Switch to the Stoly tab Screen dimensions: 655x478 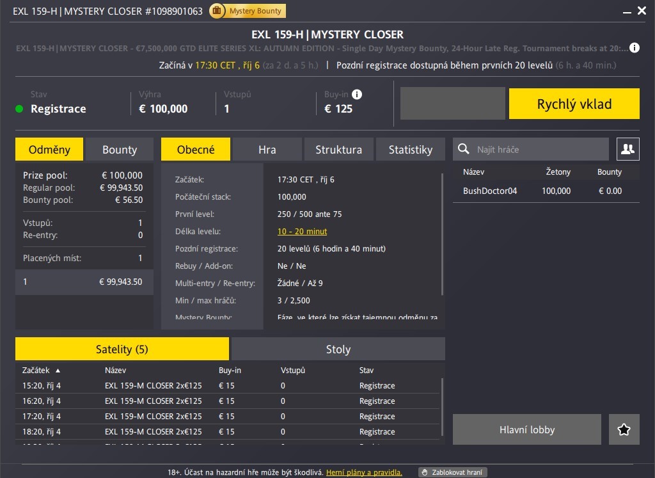coord(338,349)
